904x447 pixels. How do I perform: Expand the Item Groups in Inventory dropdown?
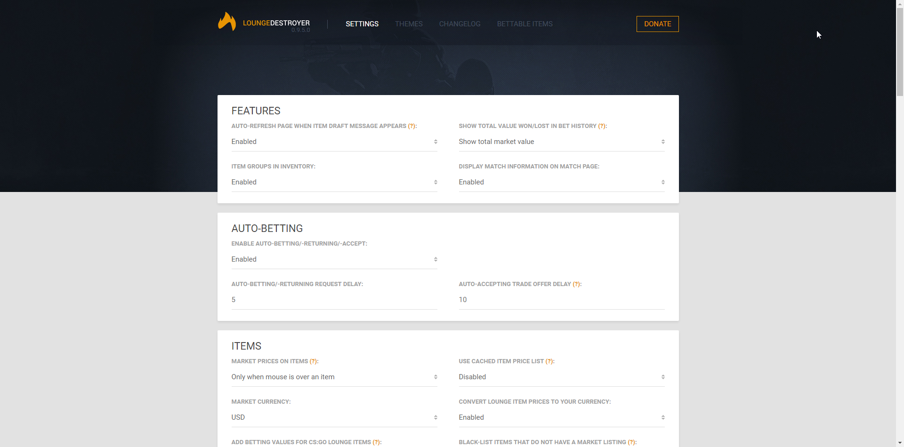click(334, 182)
